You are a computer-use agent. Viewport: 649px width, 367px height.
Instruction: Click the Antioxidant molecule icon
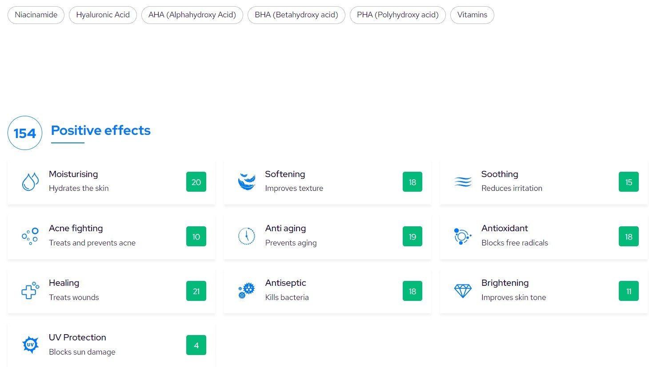(462, 237)
